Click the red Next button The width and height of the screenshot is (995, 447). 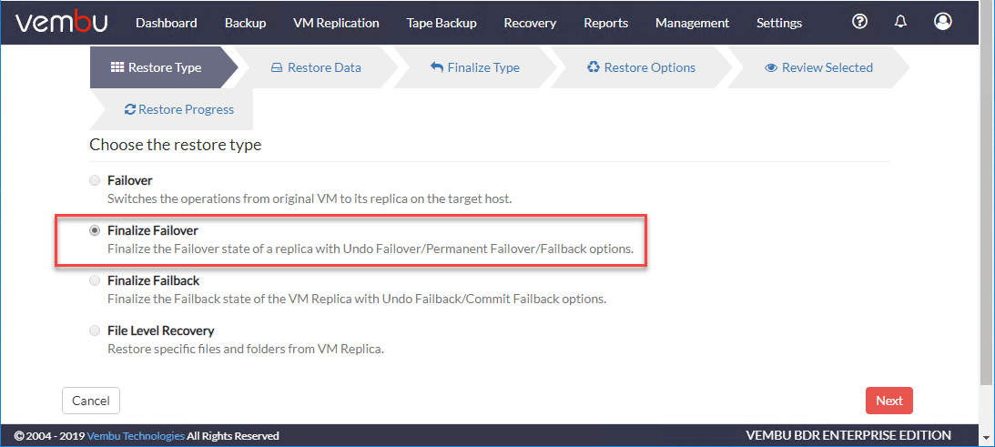pos(889,401)
